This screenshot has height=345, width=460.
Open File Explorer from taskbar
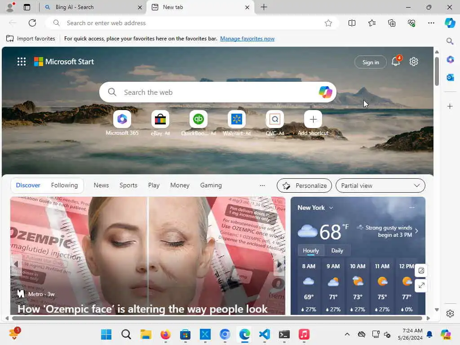click(x=146, y=334)
